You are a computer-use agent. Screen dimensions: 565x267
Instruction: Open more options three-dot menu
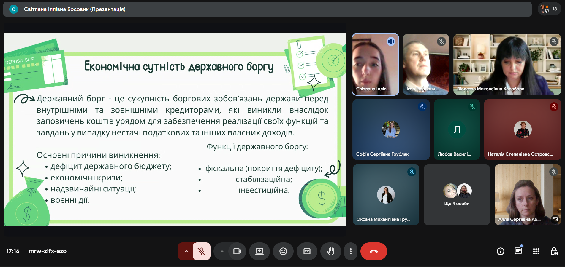(x=351, y=251)
